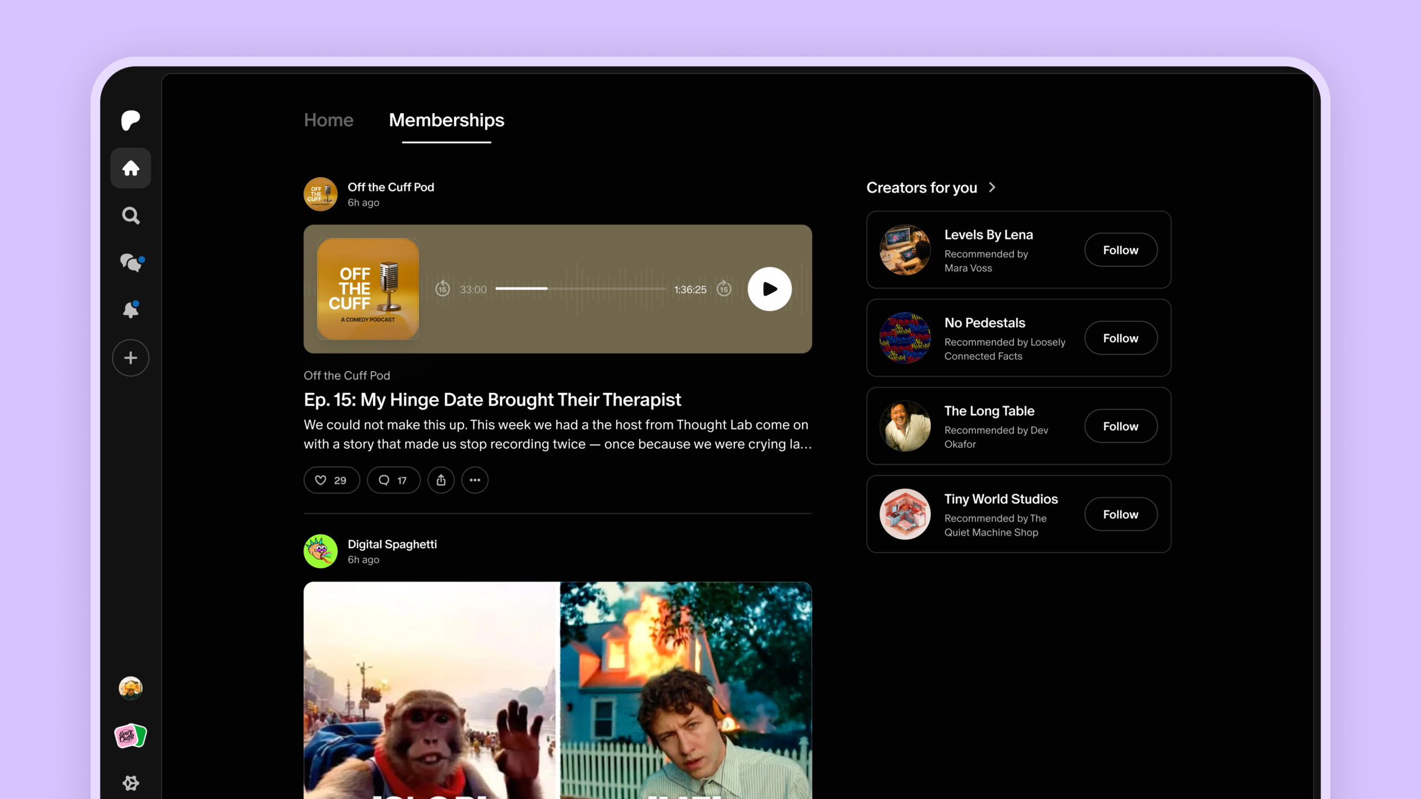Screen dimensions: 1421x799
Task: Open the Digital Spaghetti avatar
Action: click(x=320, y=551)
